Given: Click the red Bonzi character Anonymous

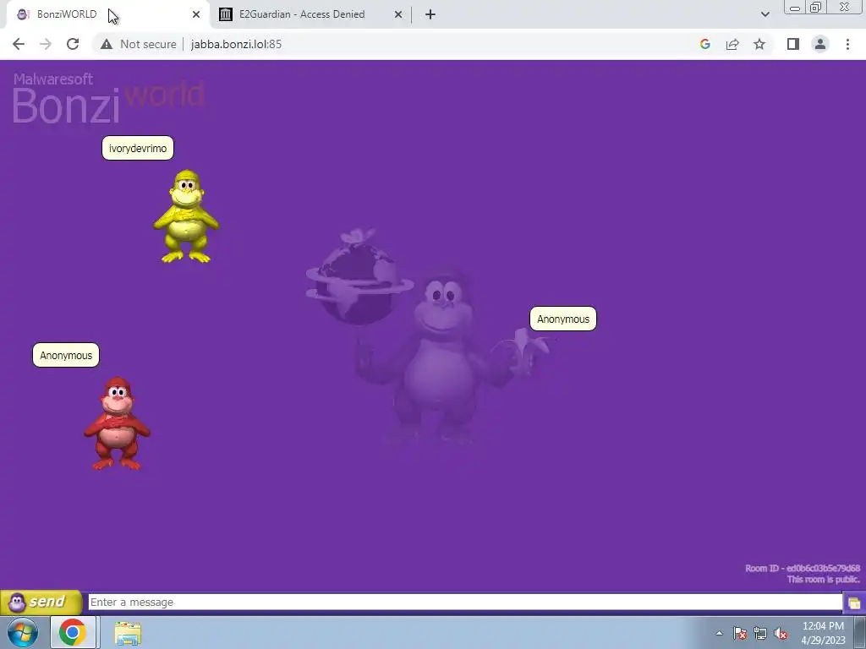Looking at the screenshot, I should coord(117,423).
